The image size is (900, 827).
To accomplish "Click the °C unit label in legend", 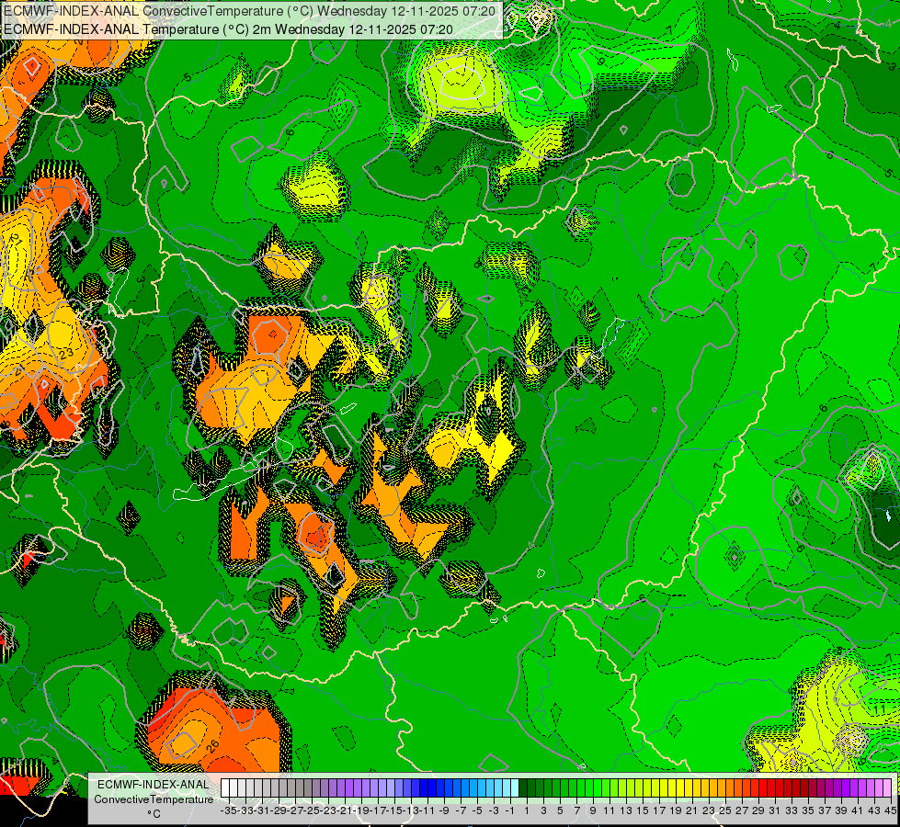I will (x=154, y=814).
